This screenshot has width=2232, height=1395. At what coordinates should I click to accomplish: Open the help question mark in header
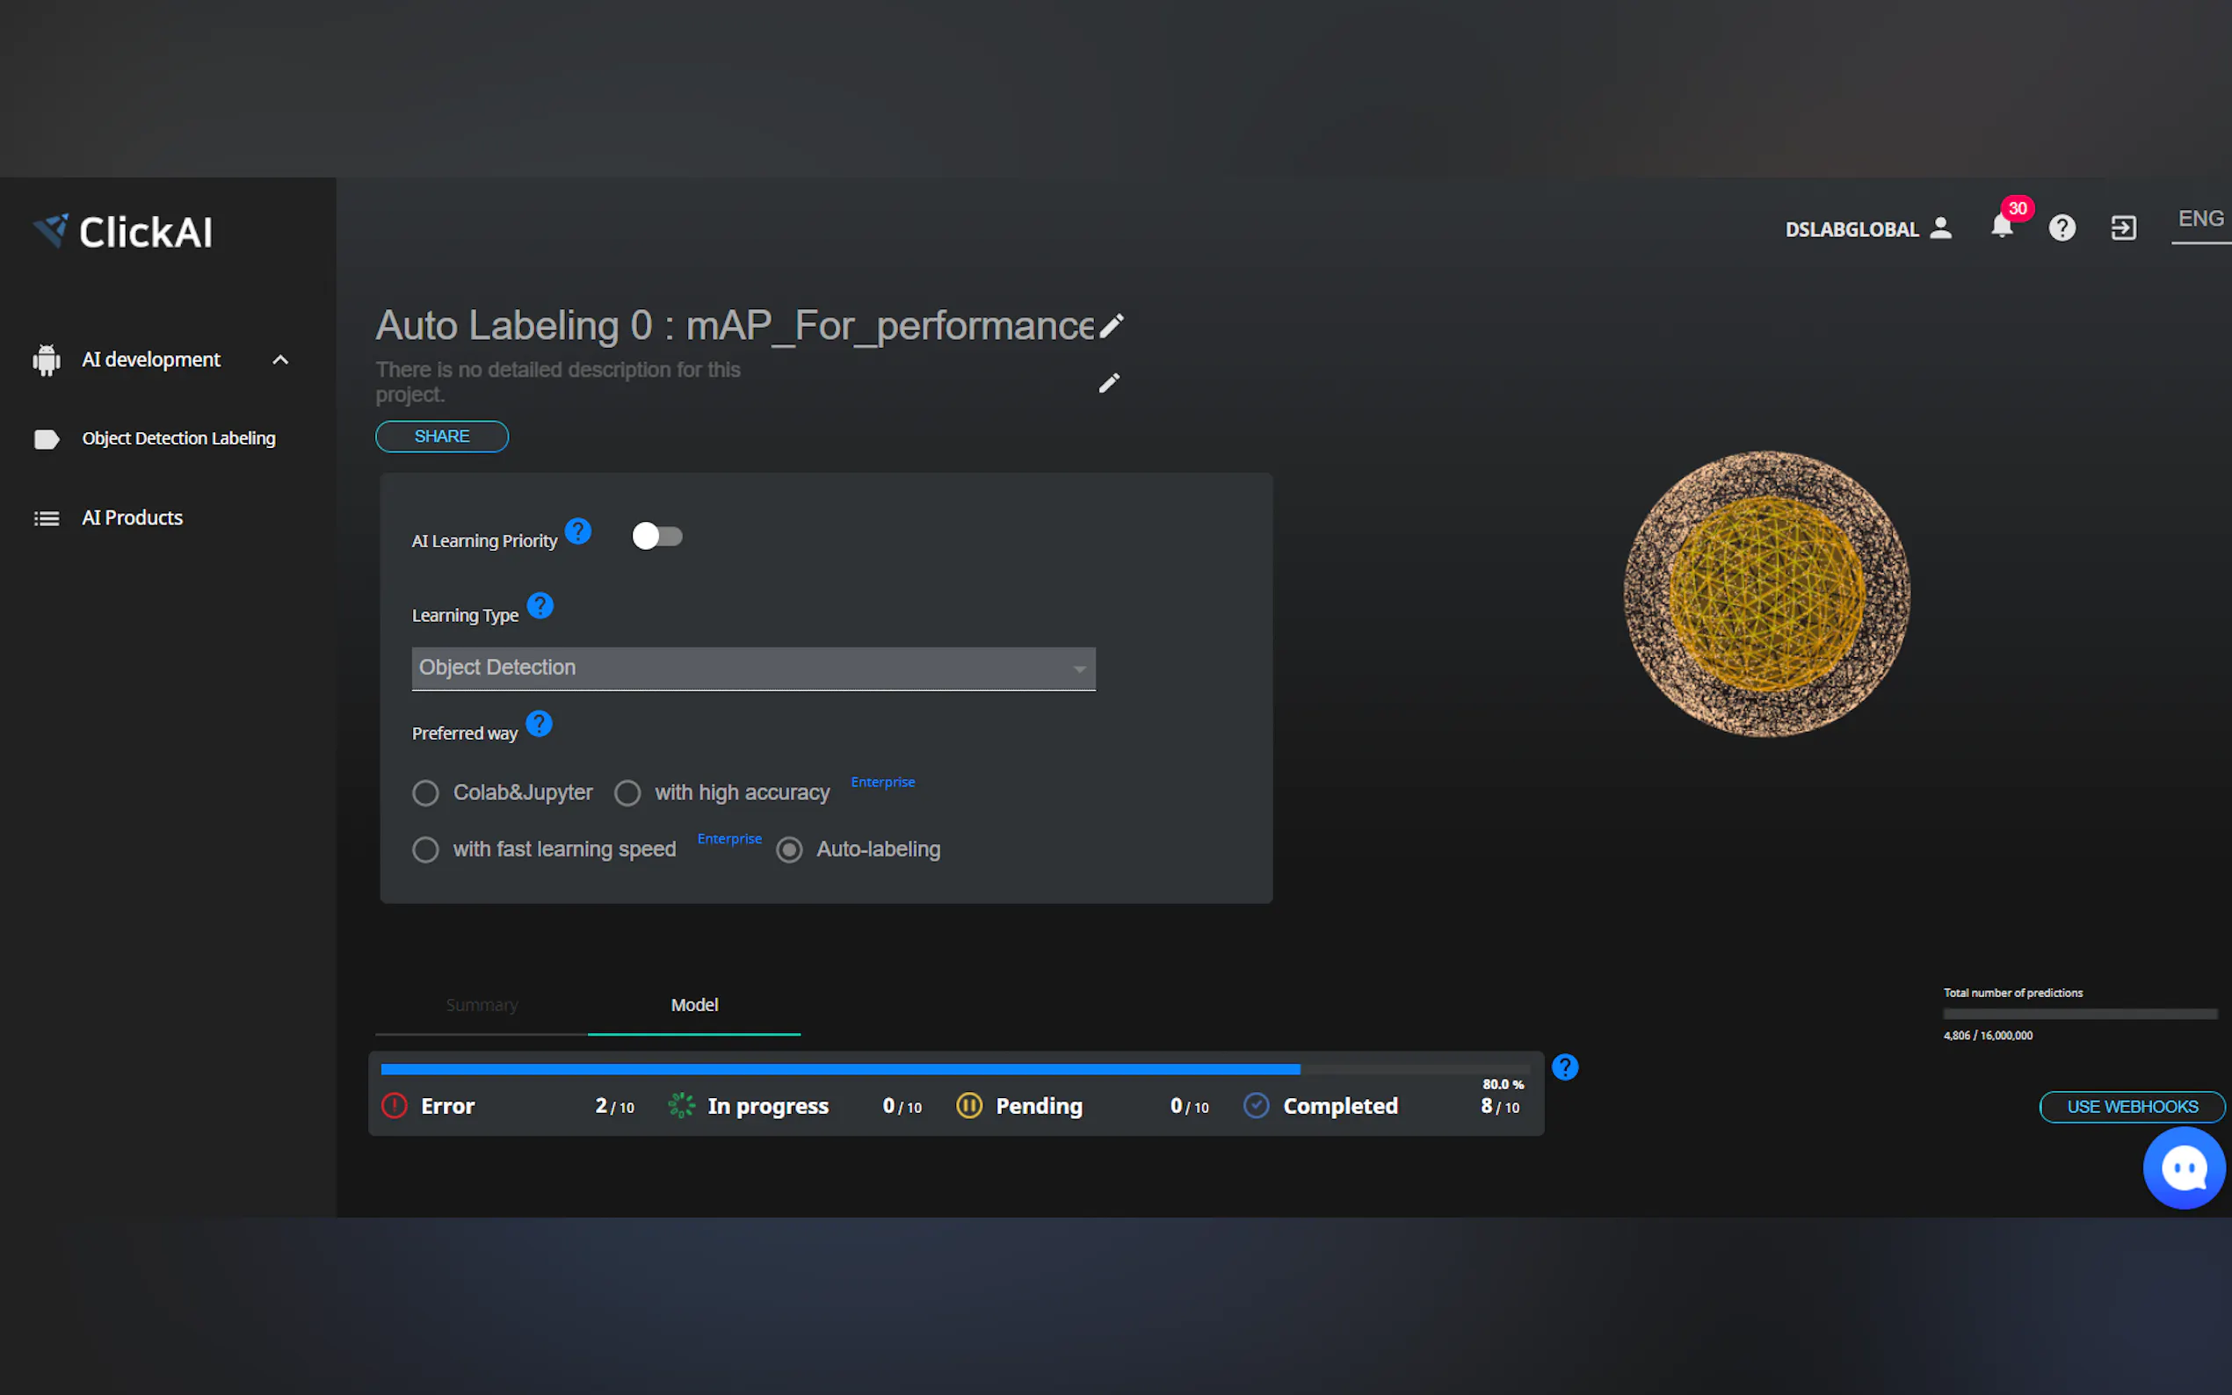[2062, 228]
